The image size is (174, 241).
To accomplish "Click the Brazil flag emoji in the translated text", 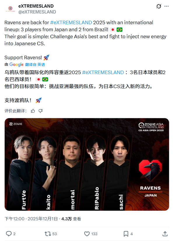I will point(45,79).
